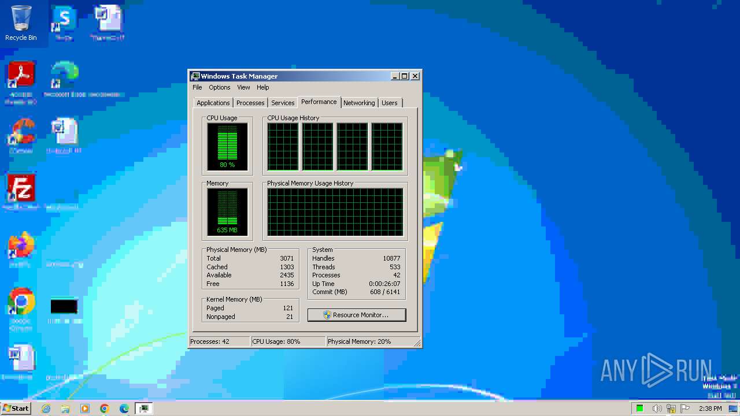Viewport: 740px width, 416px height.
Task: Launch Skype from the desktop
Action: pos(64,23)
